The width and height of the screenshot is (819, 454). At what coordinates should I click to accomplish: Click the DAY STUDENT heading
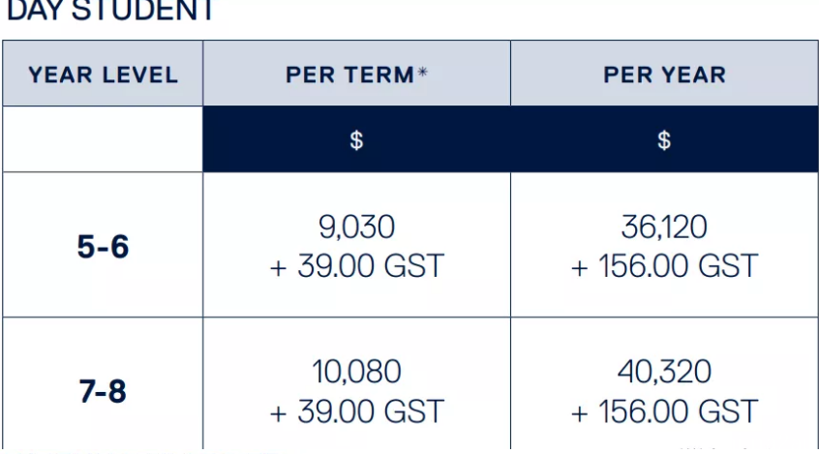[110, 10]
